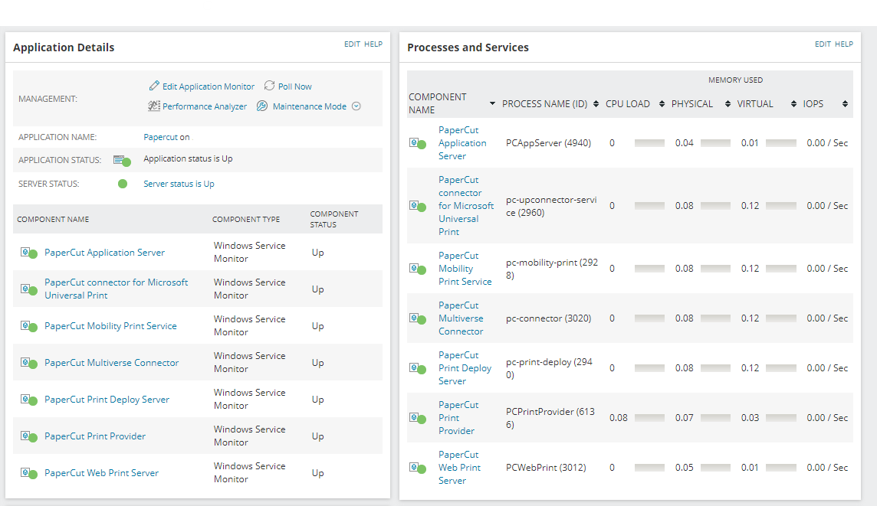
Task: Click EDIT in Application Details panel
Action: click(x=353, y=44)
